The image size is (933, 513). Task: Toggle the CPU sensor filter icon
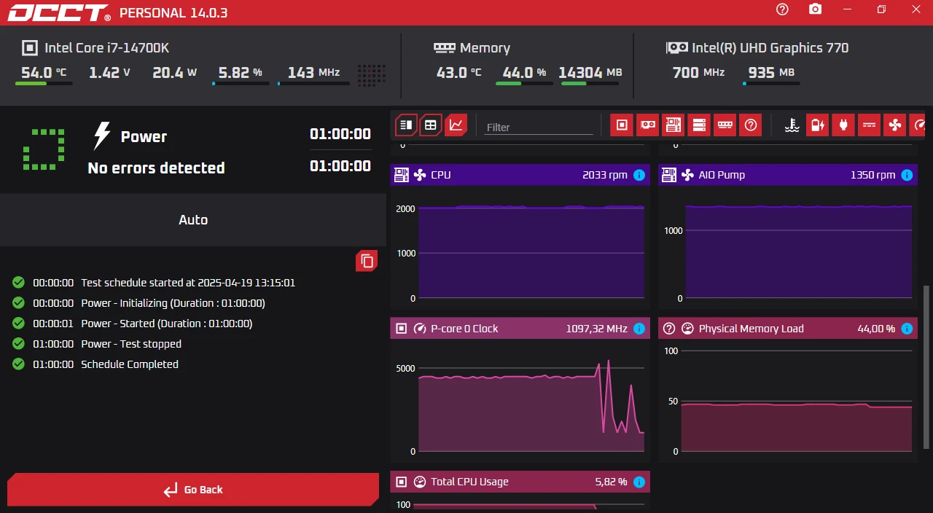point(622,125)
